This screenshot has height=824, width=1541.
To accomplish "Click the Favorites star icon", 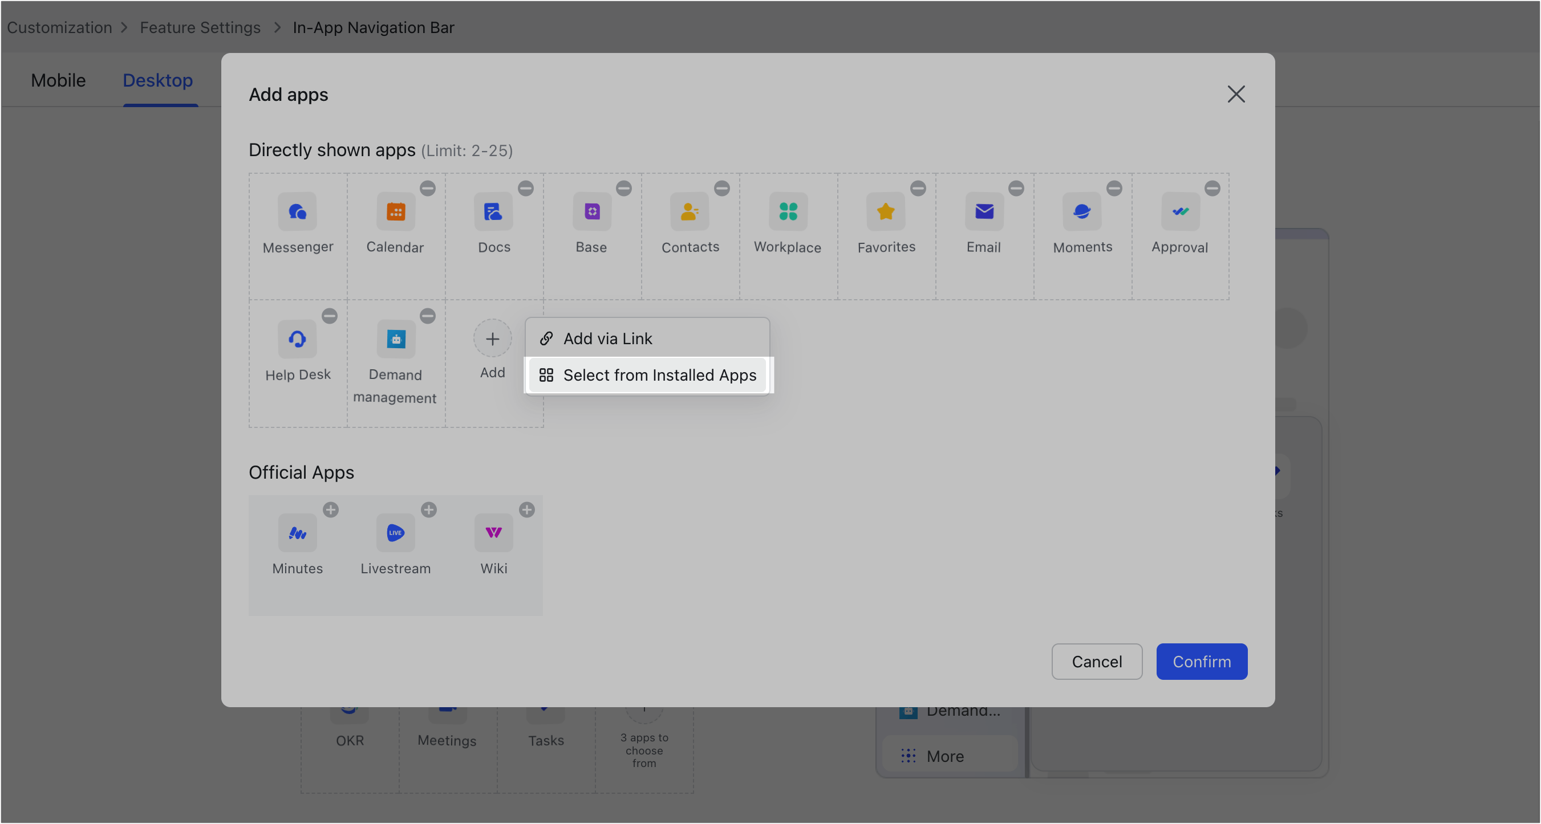I will (x=886, y=211).
